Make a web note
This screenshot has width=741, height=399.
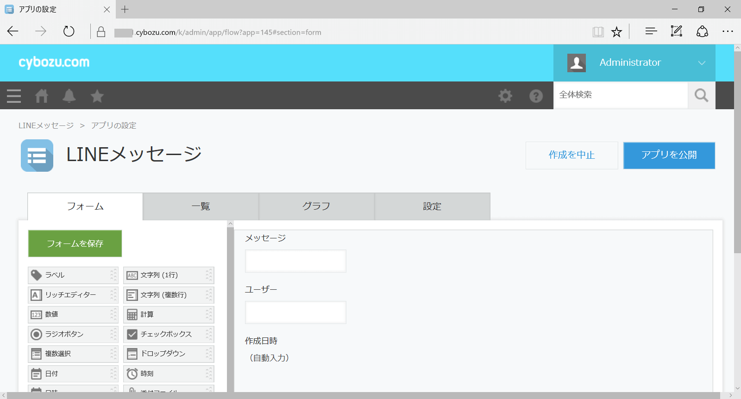[677, 31]
